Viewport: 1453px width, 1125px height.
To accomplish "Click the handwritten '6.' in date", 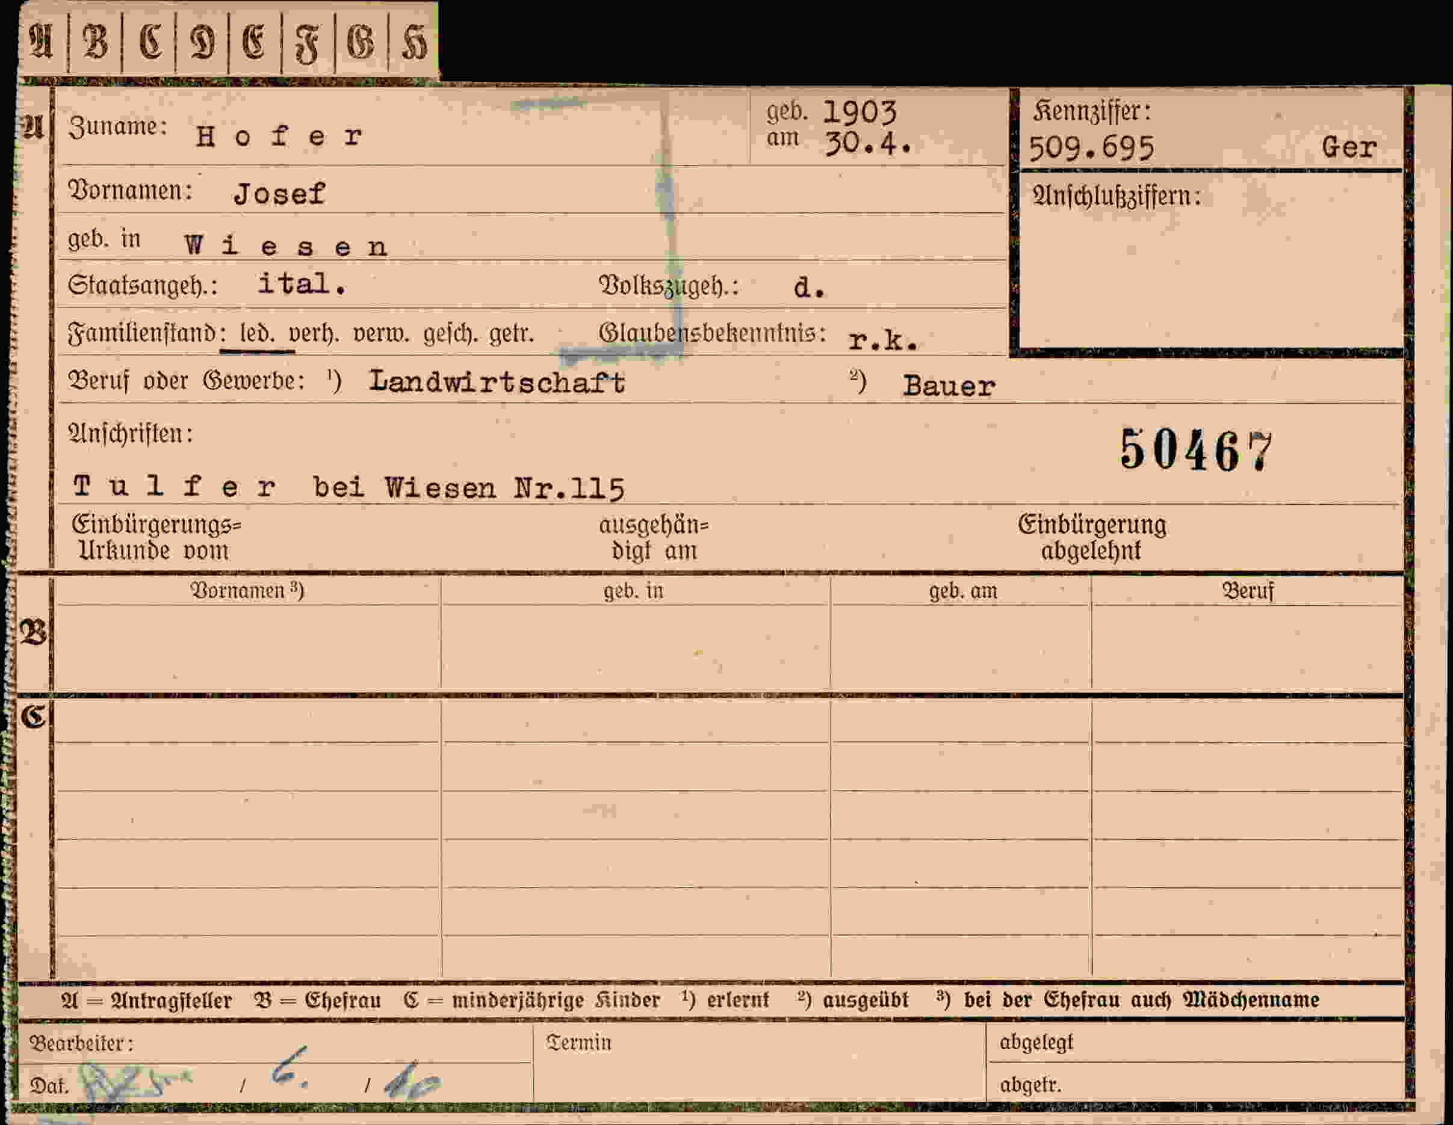I will [291, 1069].
